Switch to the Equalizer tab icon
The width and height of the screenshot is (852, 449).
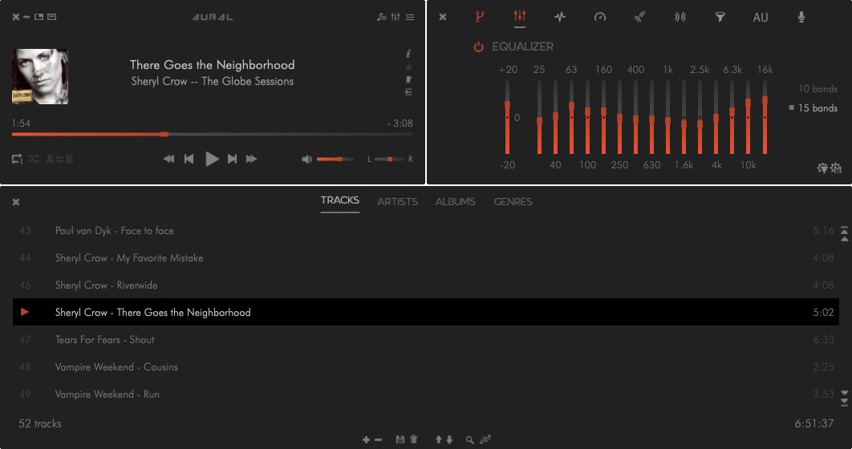pyautogui.click(x=519, y=16)
